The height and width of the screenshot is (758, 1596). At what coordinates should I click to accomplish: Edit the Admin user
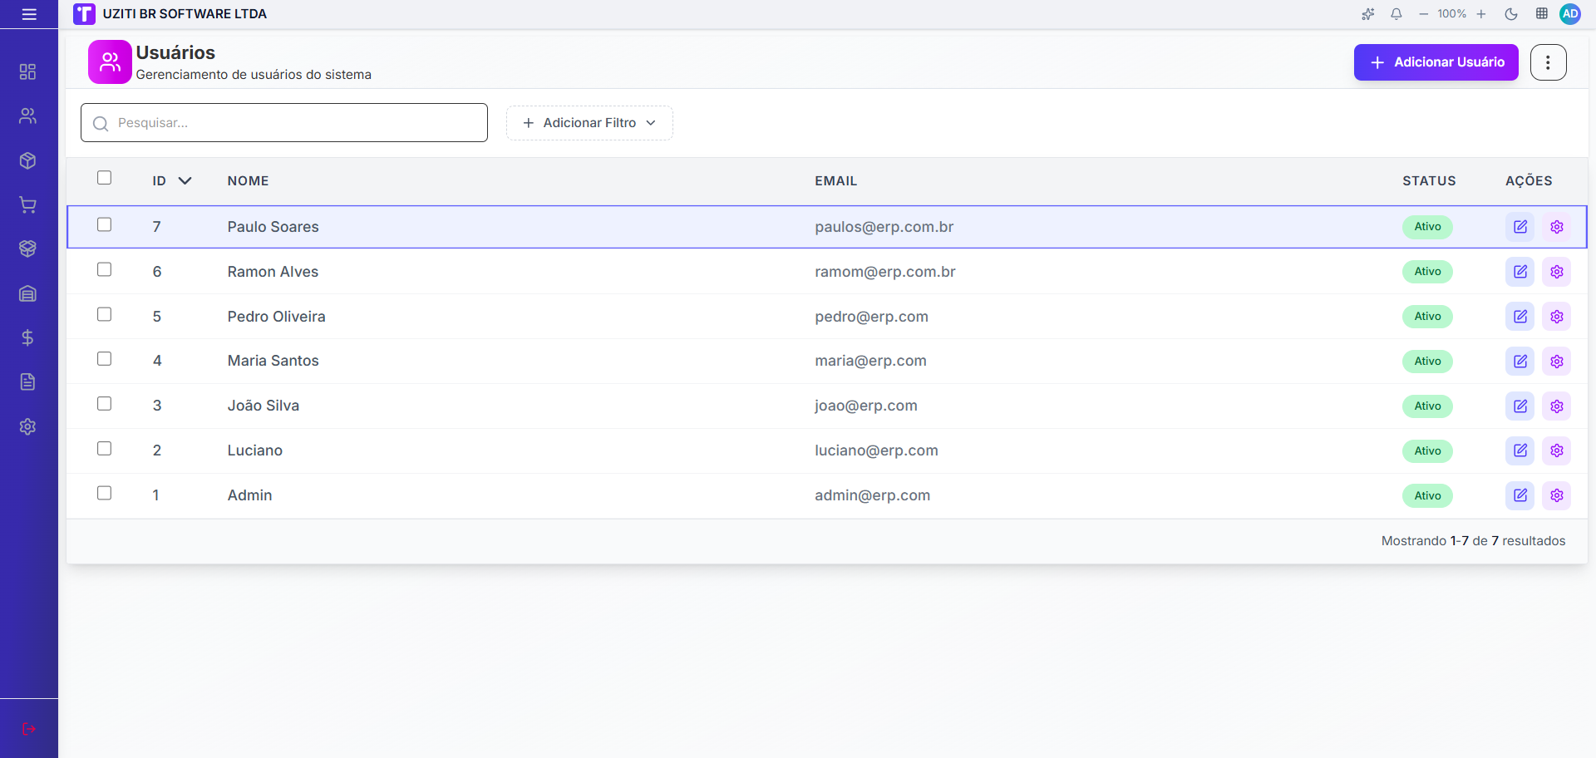tap(1520, 495)
